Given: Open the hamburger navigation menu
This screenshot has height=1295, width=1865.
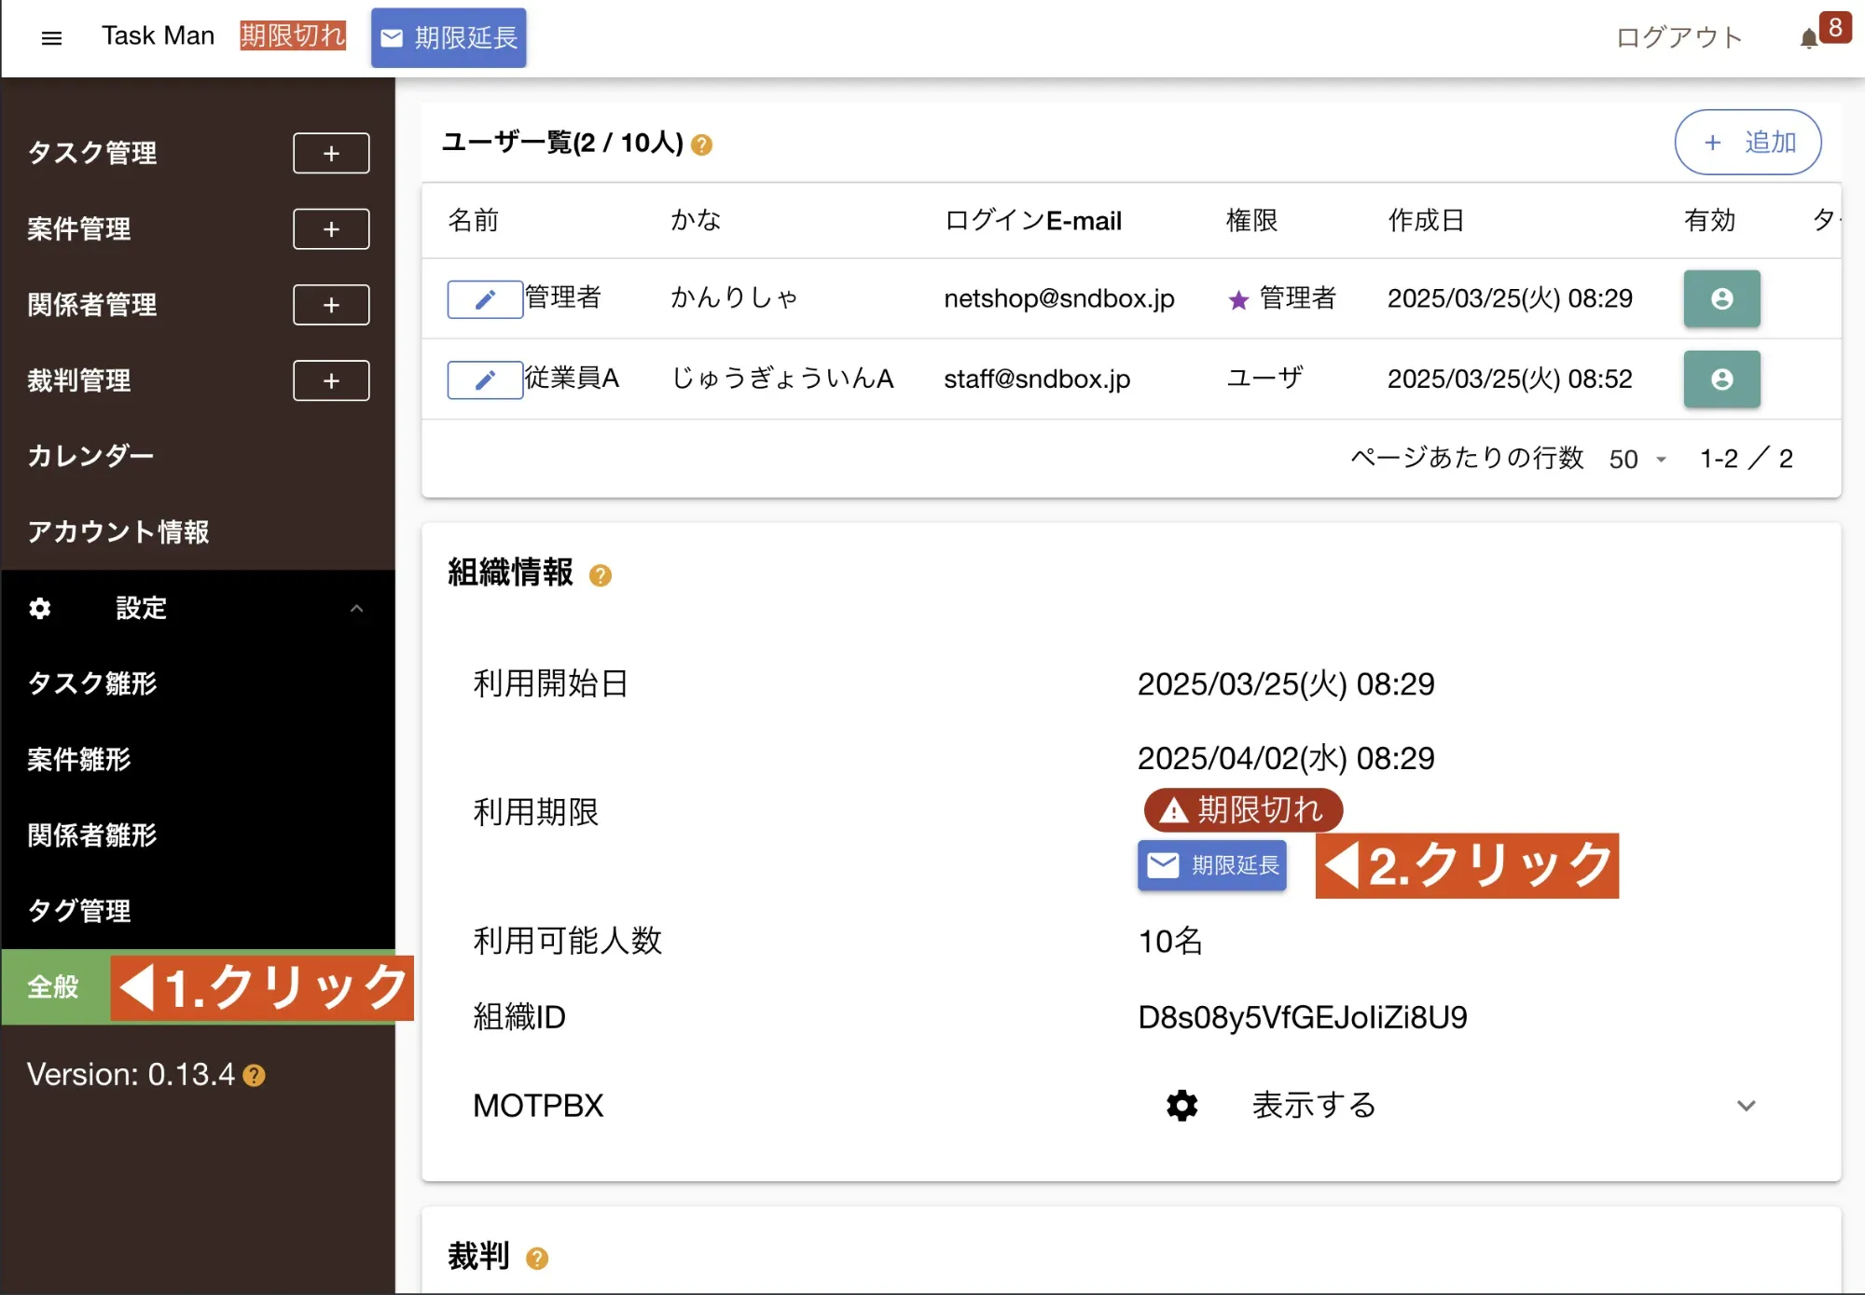Looking at the screenshot, I should click(51, 37).
